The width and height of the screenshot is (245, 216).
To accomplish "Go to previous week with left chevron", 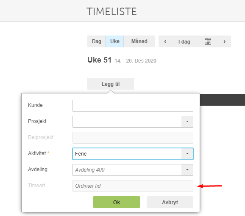I will tap(165, 41).
